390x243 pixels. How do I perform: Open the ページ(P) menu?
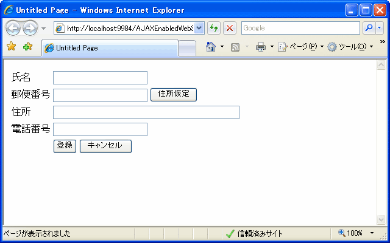[300, 47]
